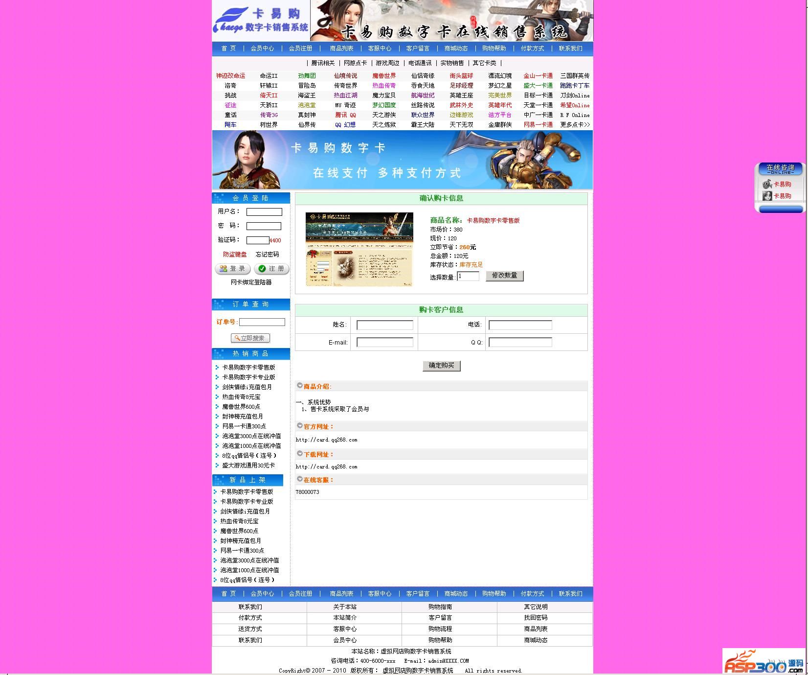This screenshot has height=675, width=808.
Task: Open 商品列表 in the top navigation bar
Action: (x=341, y=48)
